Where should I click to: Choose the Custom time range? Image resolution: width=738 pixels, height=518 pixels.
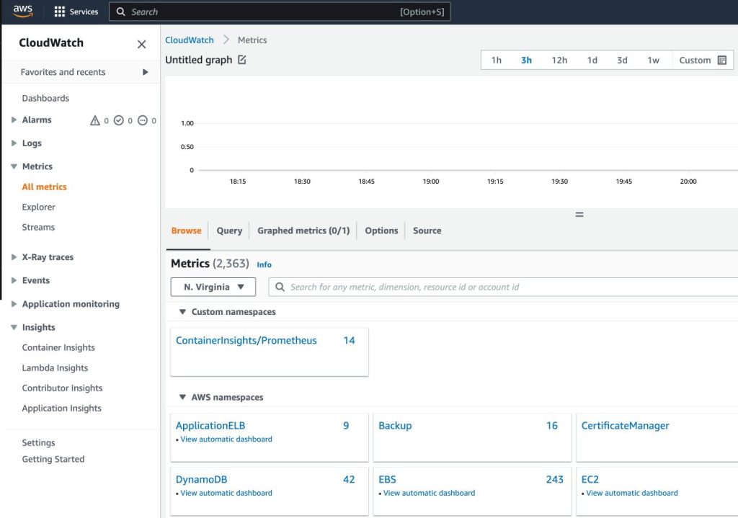click(x=695, y=61)
